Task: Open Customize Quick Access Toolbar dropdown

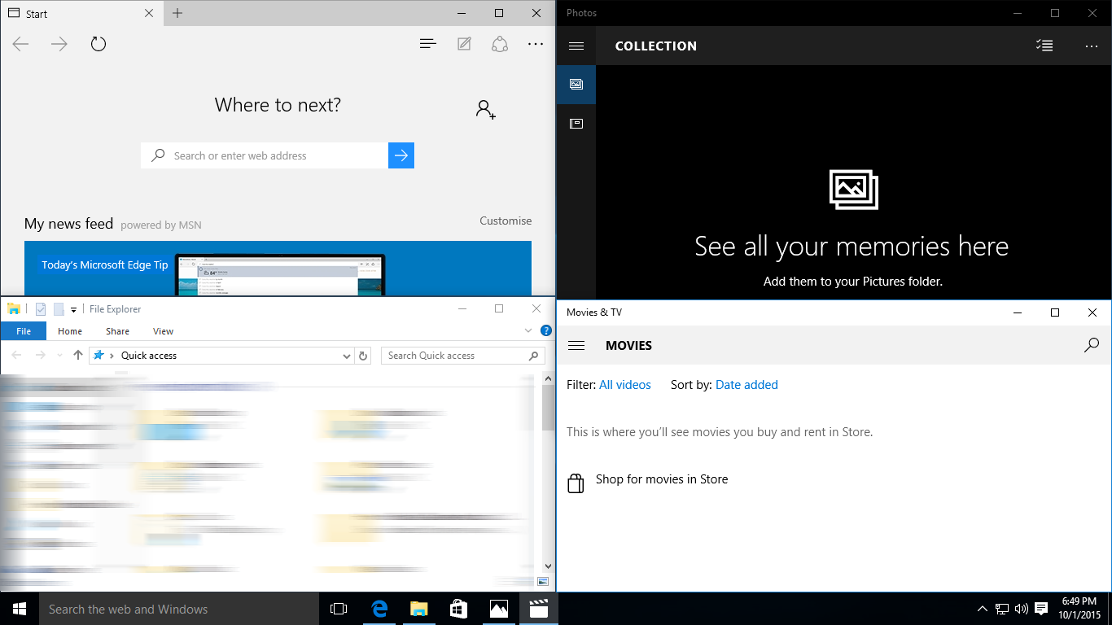Action: (73, 310)
